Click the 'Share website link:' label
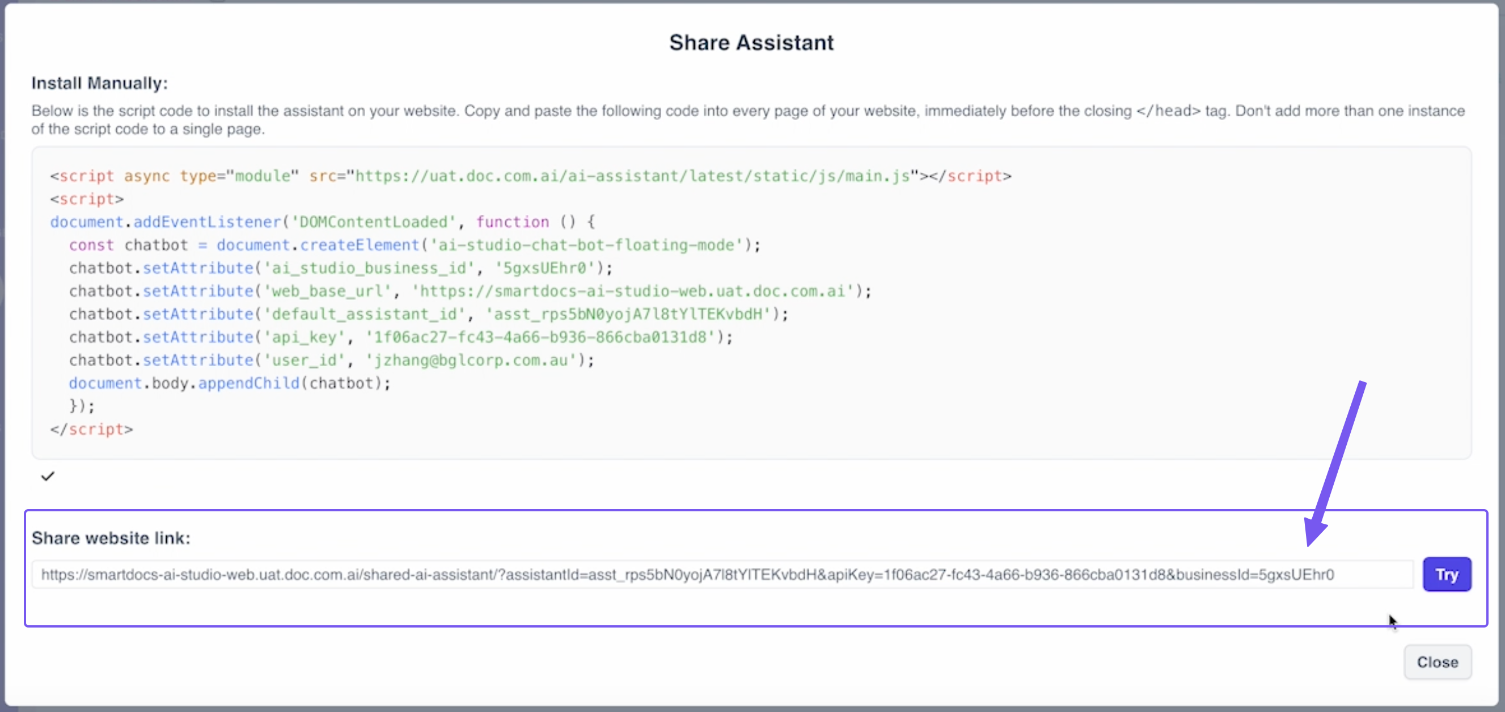Image resolution: width=1505 pixels, height=712 pixels. click(x=111, y=537)
